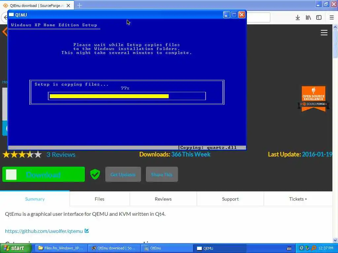Click the 2016-01-19 last update date
Viewport: 338px width, 253px height.
click(317, 154)
